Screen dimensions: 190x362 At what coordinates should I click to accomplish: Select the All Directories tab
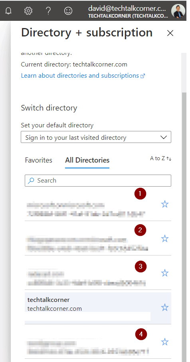87,160
